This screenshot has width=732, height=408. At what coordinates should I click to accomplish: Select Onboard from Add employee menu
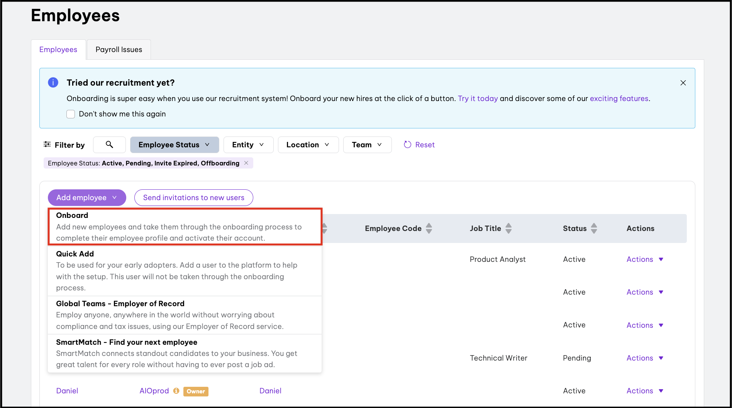pyautogui.click(x=185, y=227)
